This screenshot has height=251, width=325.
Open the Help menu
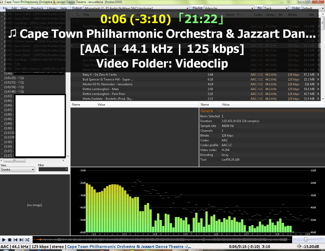click(64, 8)
